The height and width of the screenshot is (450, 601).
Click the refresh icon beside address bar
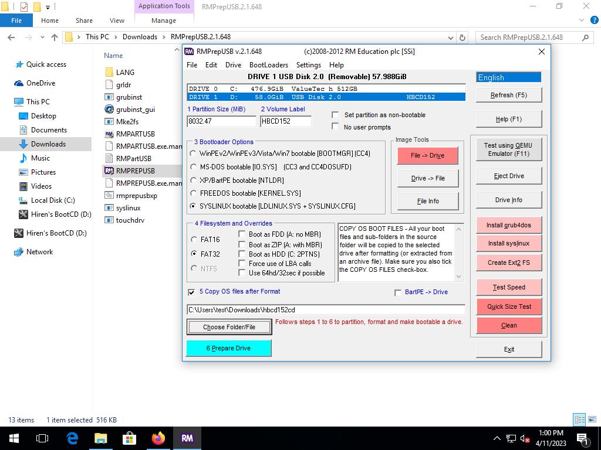click(x=462, y=37)
